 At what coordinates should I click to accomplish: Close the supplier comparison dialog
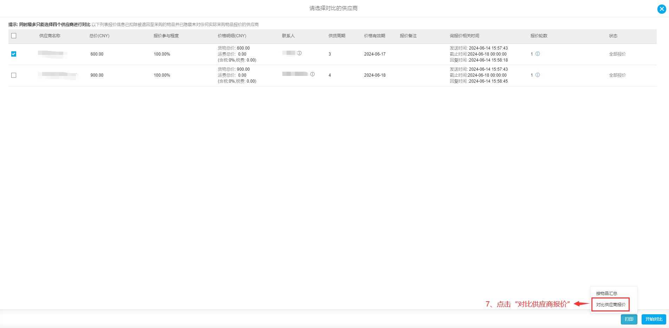[662, 9]
